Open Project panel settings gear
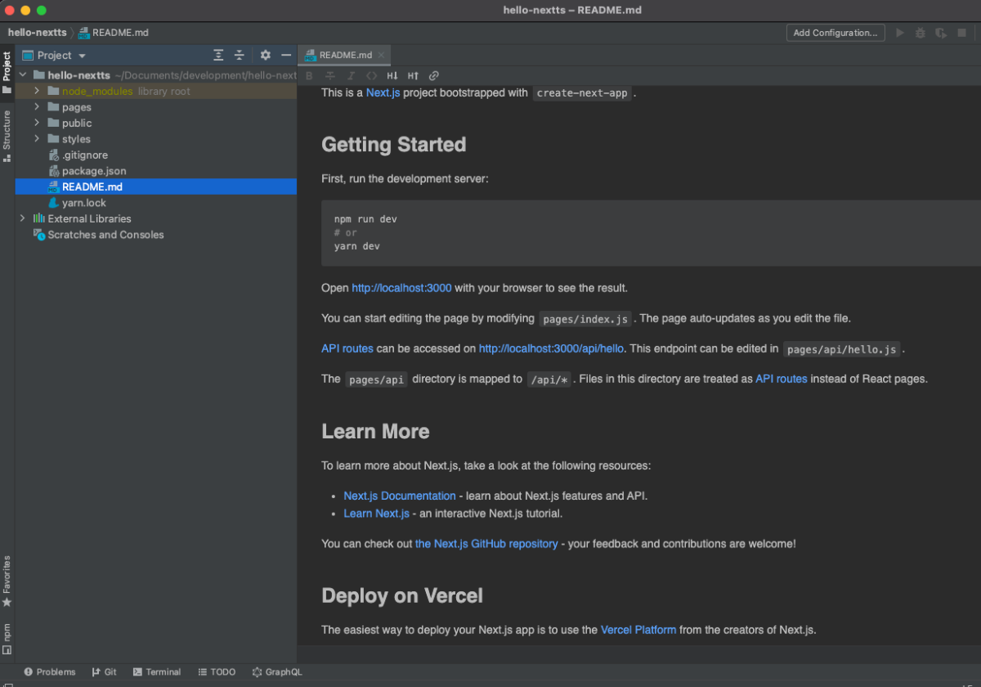The width and height of the screenshot is (981, 687). click(266, 55)
